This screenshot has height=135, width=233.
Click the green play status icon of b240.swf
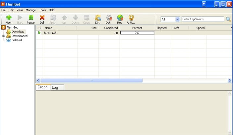[x=39, y=33]
